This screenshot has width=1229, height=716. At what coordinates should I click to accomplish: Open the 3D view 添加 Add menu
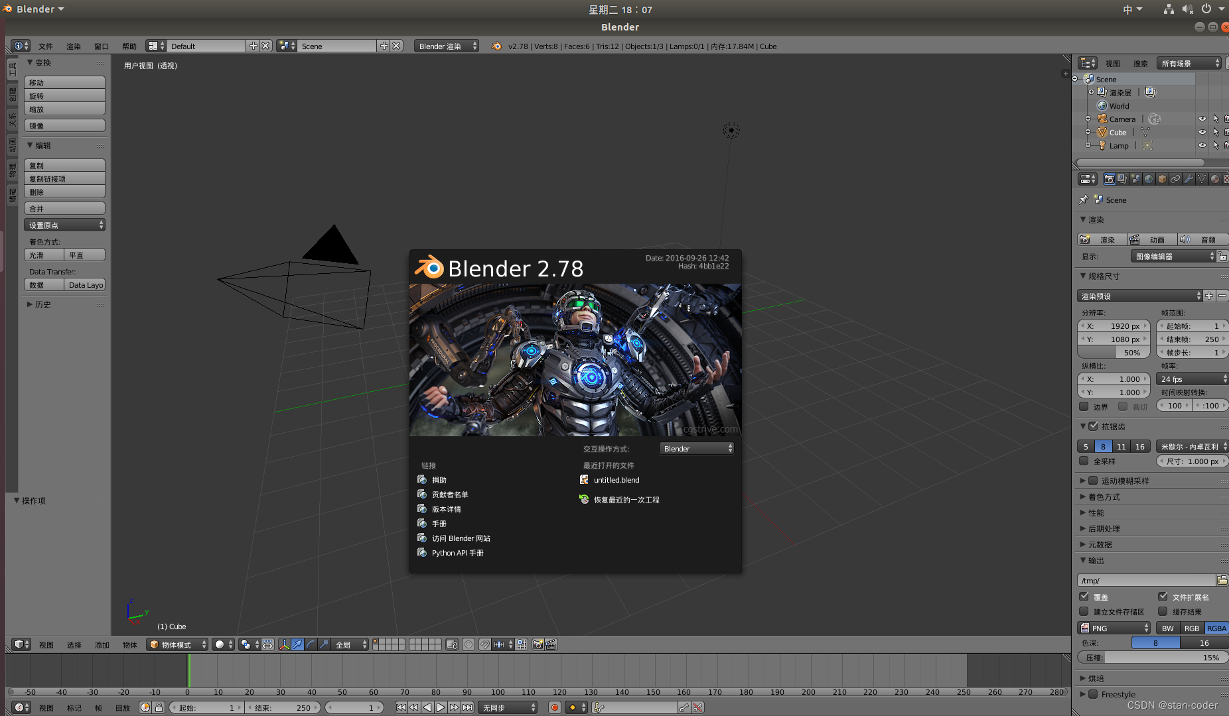click(102, 644)
